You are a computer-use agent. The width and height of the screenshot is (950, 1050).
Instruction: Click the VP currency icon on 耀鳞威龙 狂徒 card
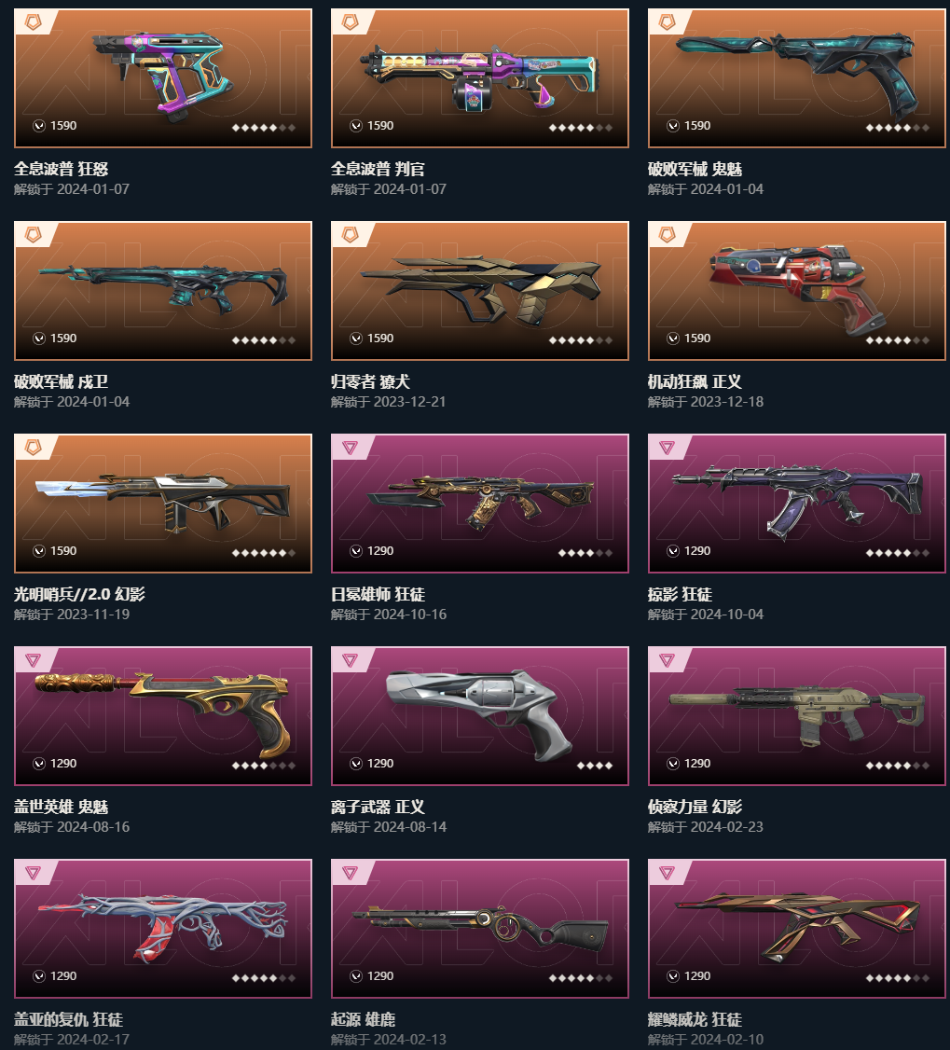coord(673,976)
